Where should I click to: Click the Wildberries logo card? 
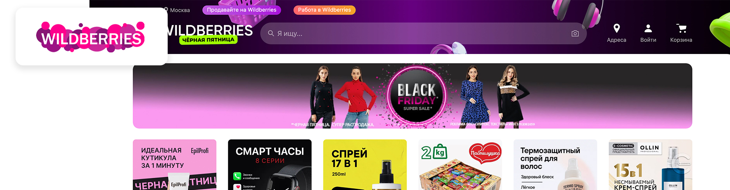[92, 36]
